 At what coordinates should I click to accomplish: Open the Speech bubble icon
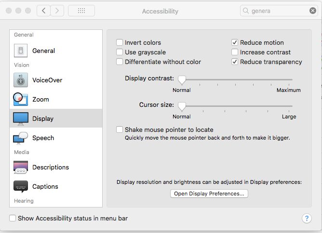click(x=21, y=138)
